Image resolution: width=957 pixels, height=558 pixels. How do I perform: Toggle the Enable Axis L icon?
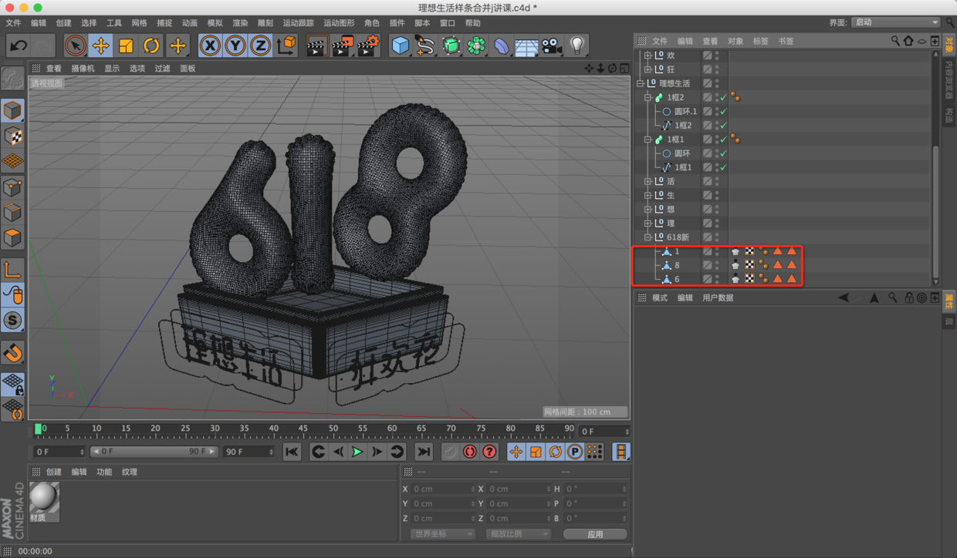pyautogui.click(x=12, y=269)
